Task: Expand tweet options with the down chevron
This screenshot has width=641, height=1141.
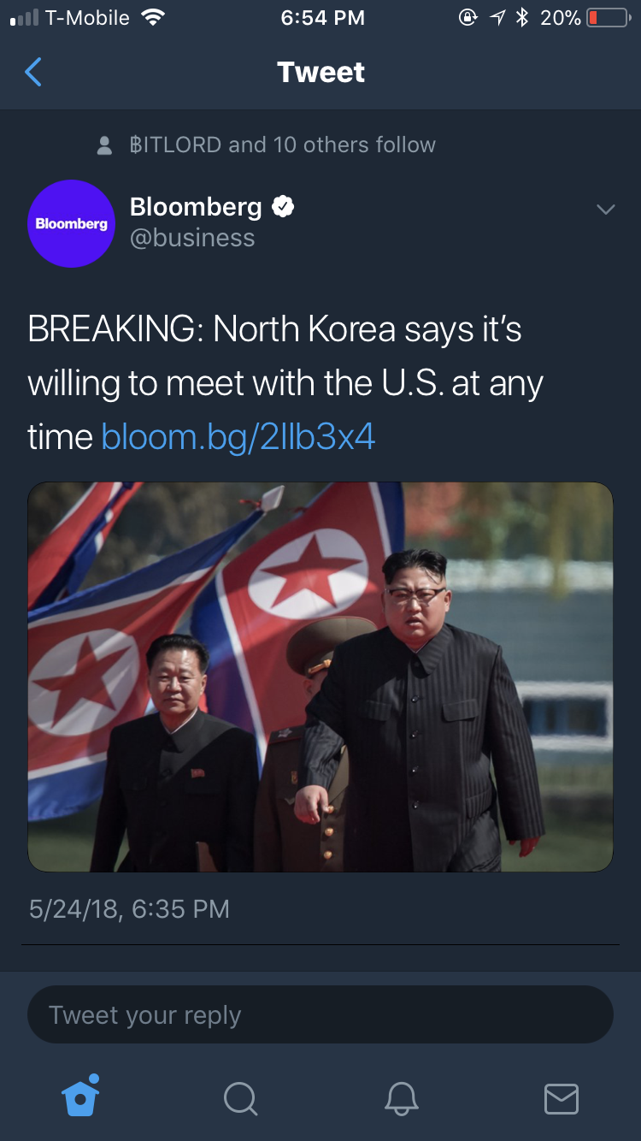Action: click(x=606, y=210)
